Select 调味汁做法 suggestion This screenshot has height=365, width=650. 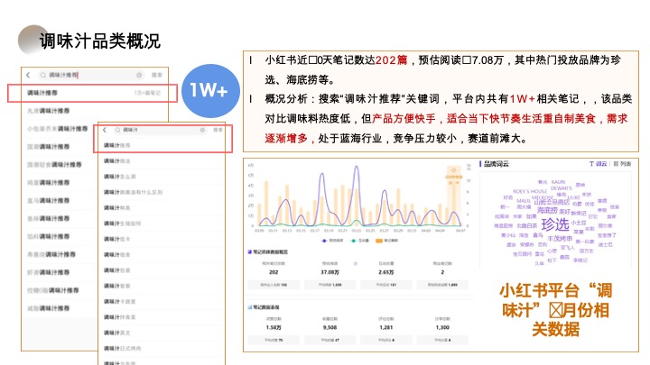116,161
